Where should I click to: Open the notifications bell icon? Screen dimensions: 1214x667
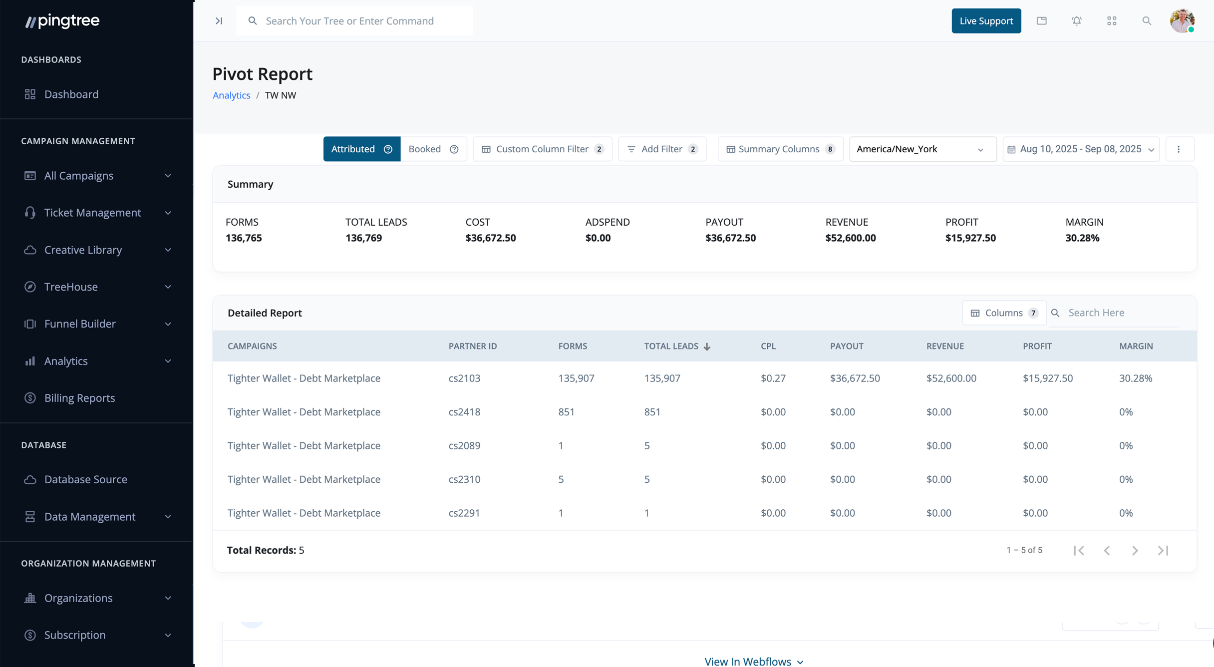tap(1077, 21)
